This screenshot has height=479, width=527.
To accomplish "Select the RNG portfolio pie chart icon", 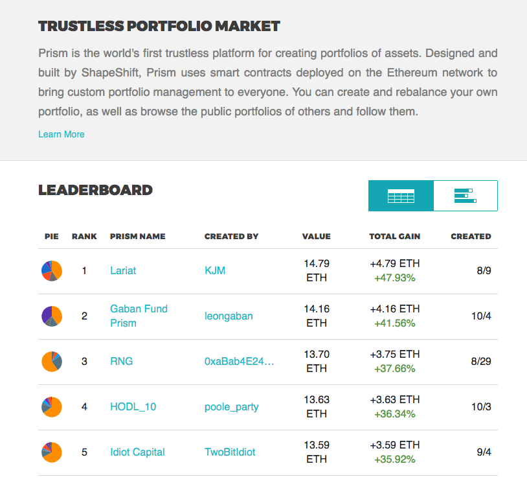I will pos(51,362).
